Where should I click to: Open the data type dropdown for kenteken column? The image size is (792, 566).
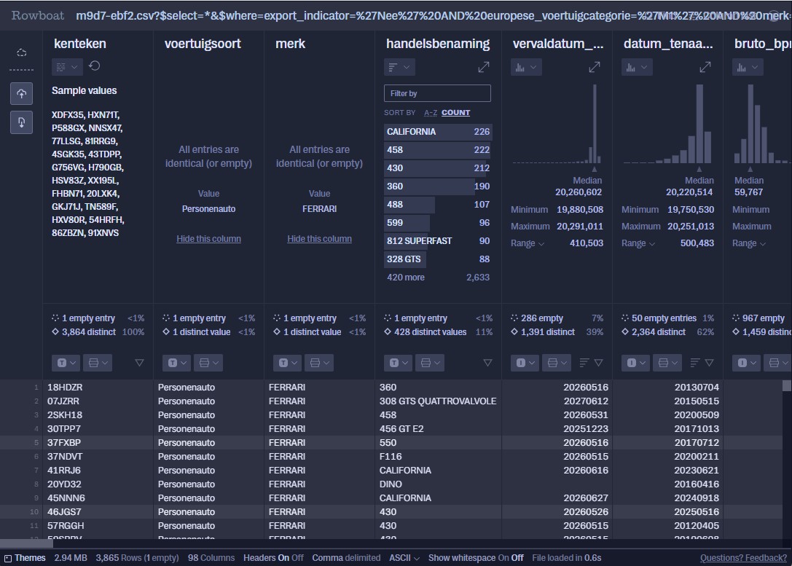point(66,363)
